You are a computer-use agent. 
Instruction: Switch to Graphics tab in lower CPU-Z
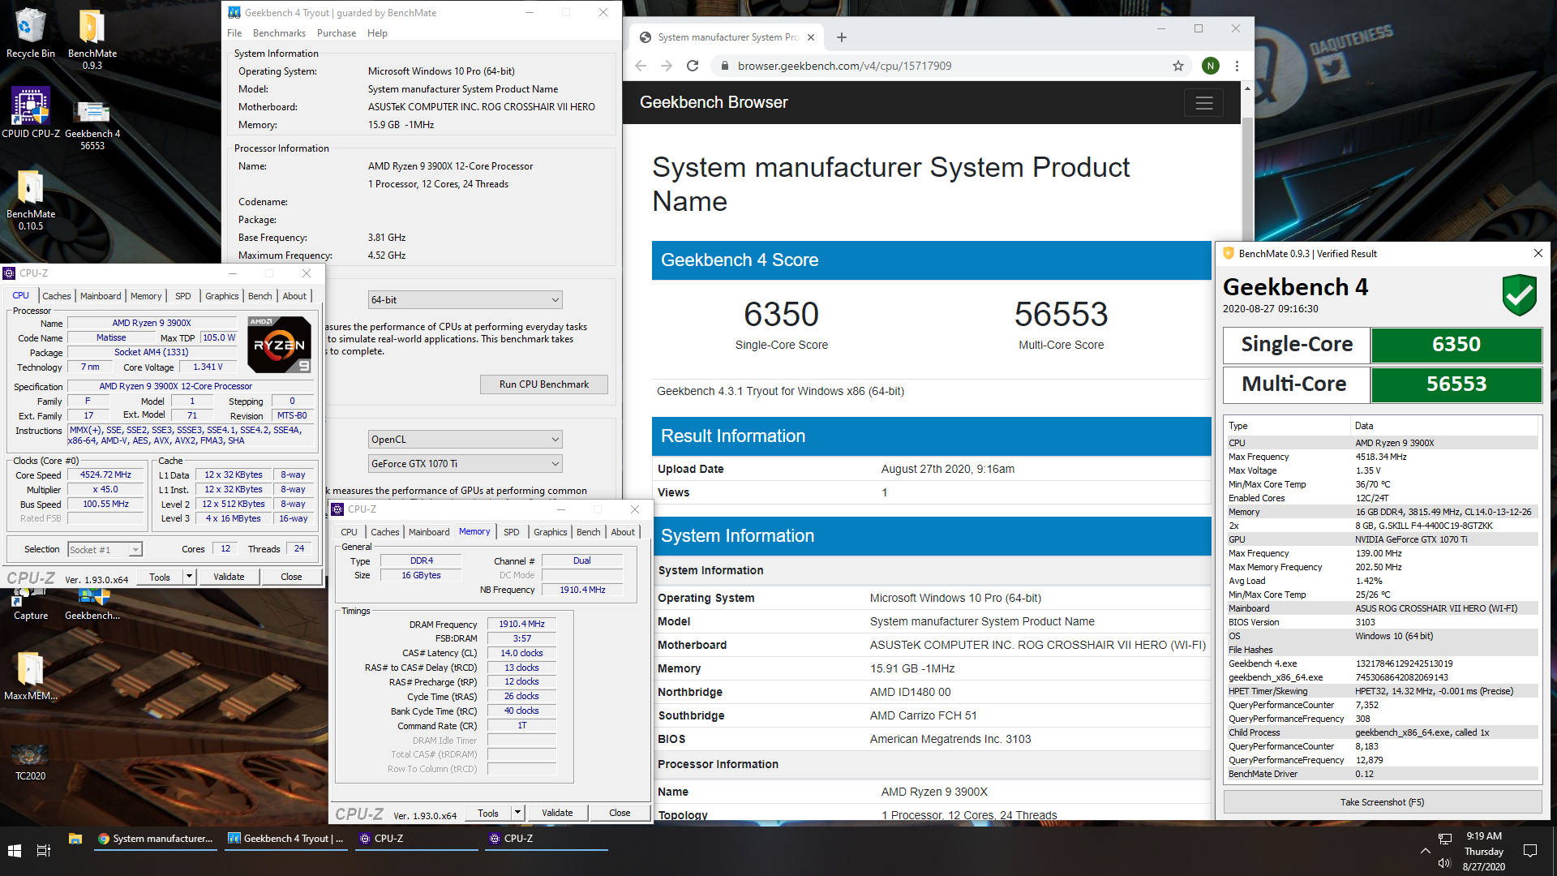(550, 532)
